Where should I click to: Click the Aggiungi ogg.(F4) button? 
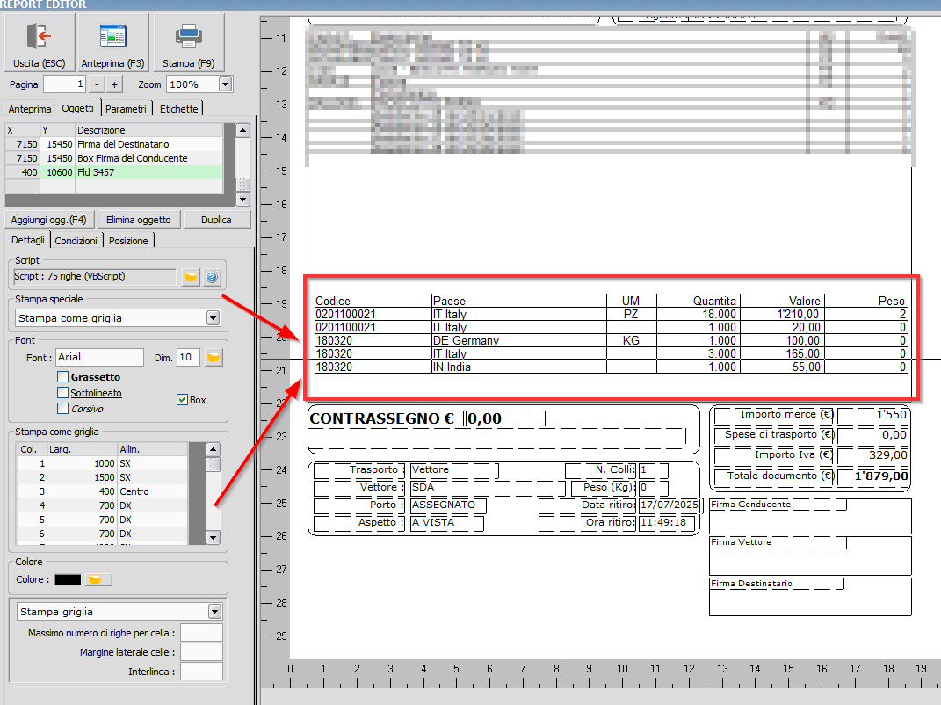tap(48, 219)
